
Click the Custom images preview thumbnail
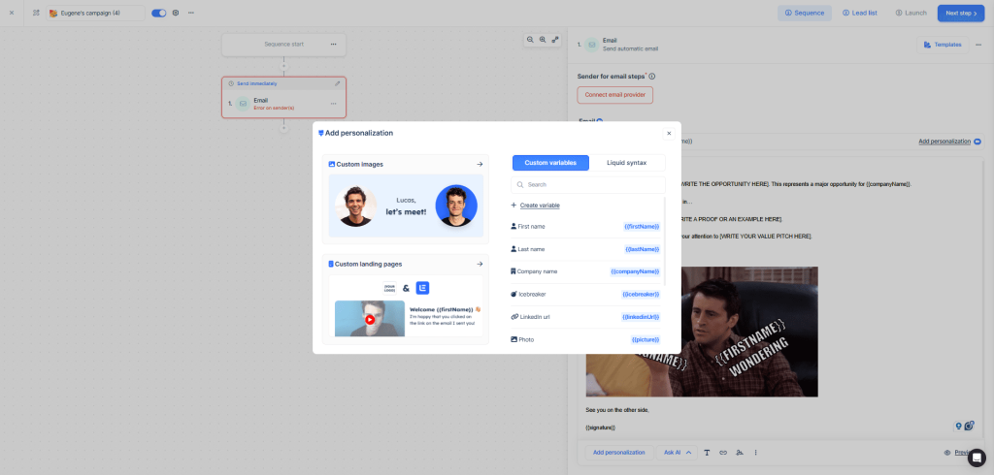pos(406,206)
